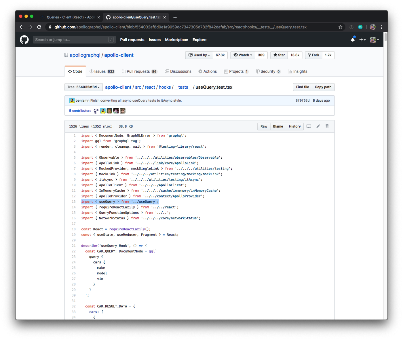The width and height of the screenshot is (403, 340).
Task: Open the plus create-new menu
Action: click(362, 40)
